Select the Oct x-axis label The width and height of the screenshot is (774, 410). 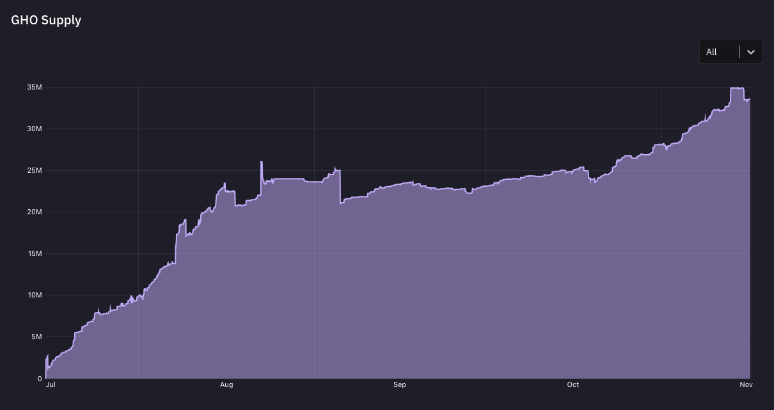point(573,384)
